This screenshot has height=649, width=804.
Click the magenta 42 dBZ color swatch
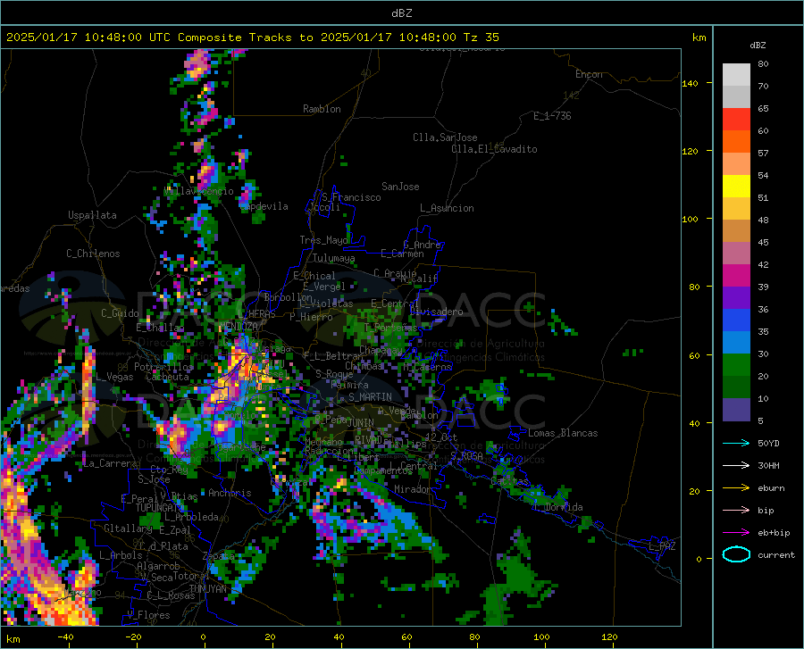click(736, 276)
